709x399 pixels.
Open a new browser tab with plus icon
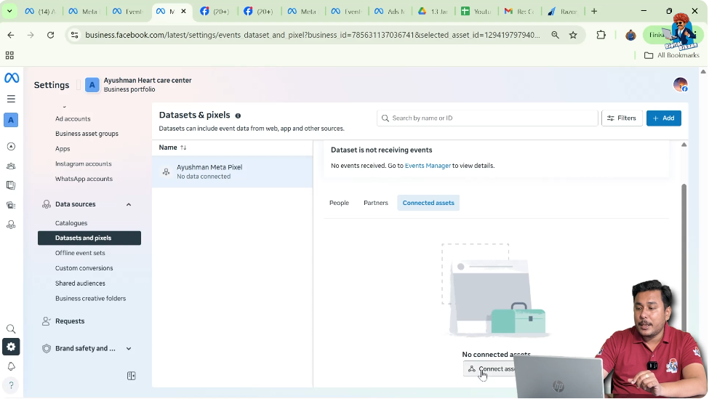pyautogui.click(x=594, y=12)
